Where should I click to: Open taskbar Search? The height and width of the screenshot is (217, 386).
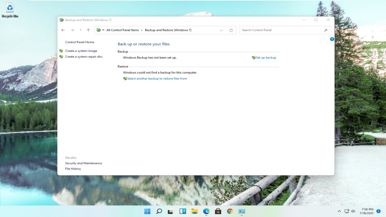coord(159,211)
